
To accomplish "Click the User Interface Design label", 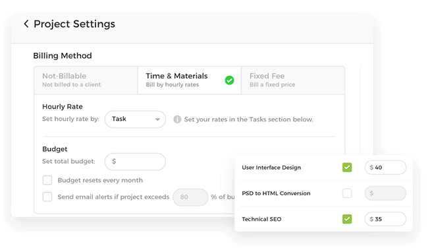I will (x=271, y=168).
